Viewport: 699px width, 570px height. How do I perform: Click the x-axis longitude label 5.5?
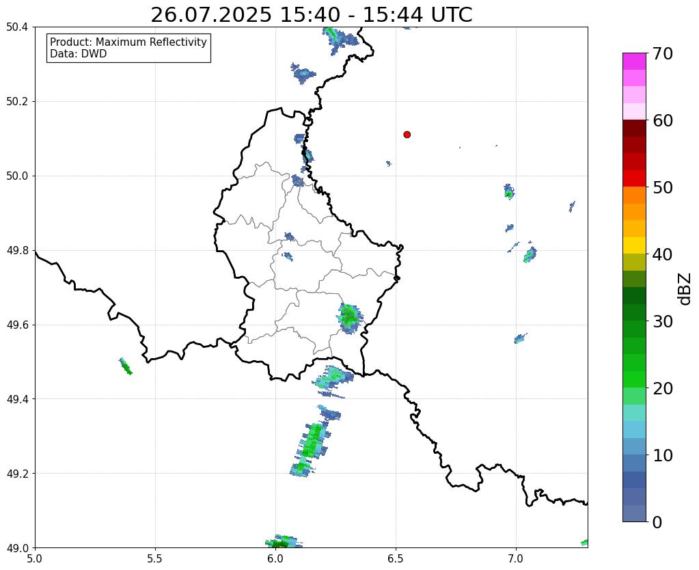pyautogui.click(x=155, y=558)
